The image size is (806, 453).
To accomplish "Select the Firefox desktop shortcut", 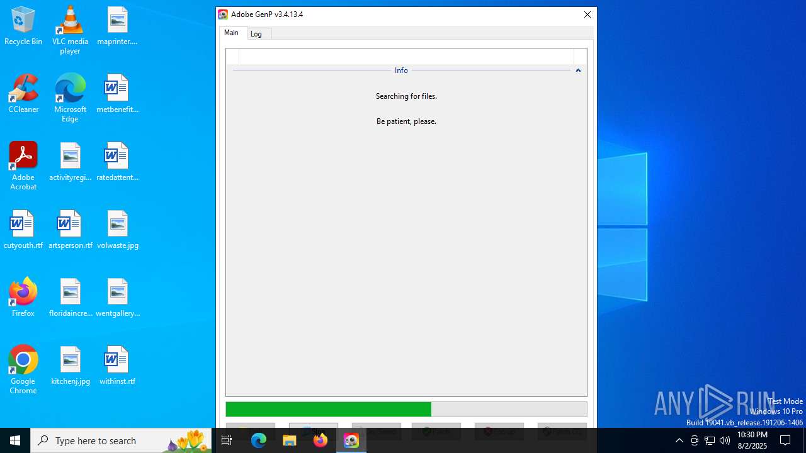I will pos(23,297).
